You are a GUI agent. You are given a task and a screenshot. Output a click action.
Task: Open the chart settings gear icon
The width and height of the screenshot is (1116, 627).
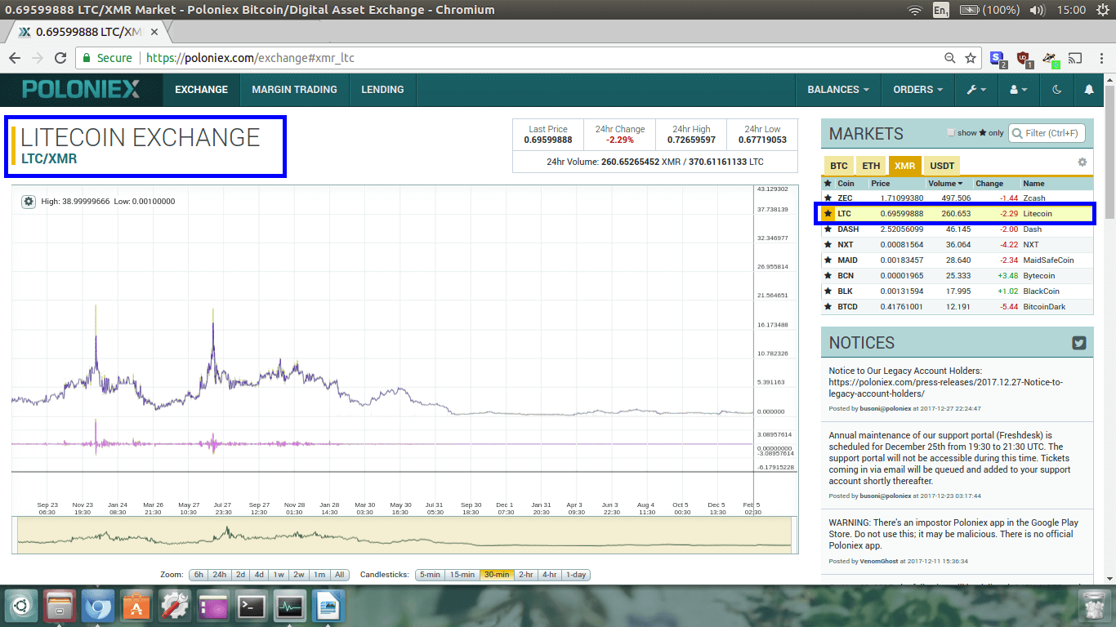coord(29,201)
